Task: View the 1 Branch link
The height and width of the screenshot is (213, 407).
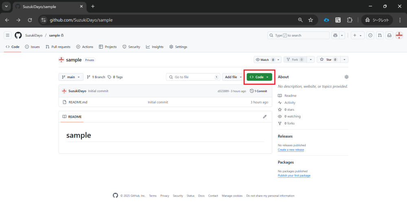Action: tap(96, 77)
